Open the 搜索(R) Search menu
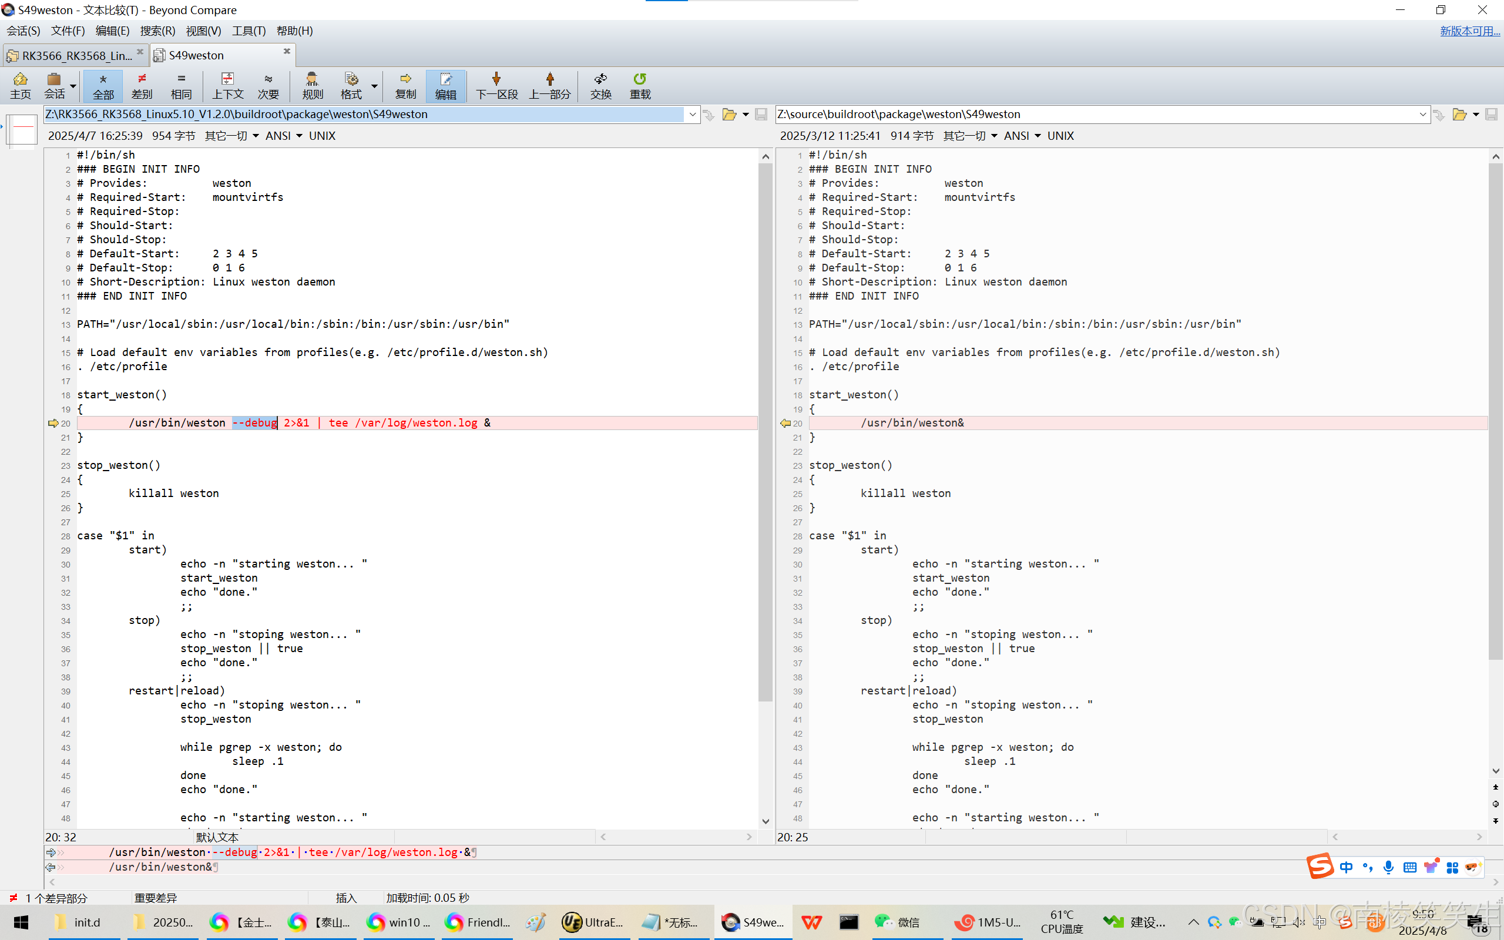The width and height of the screenshot is (1504, 940). click(157, 31)
